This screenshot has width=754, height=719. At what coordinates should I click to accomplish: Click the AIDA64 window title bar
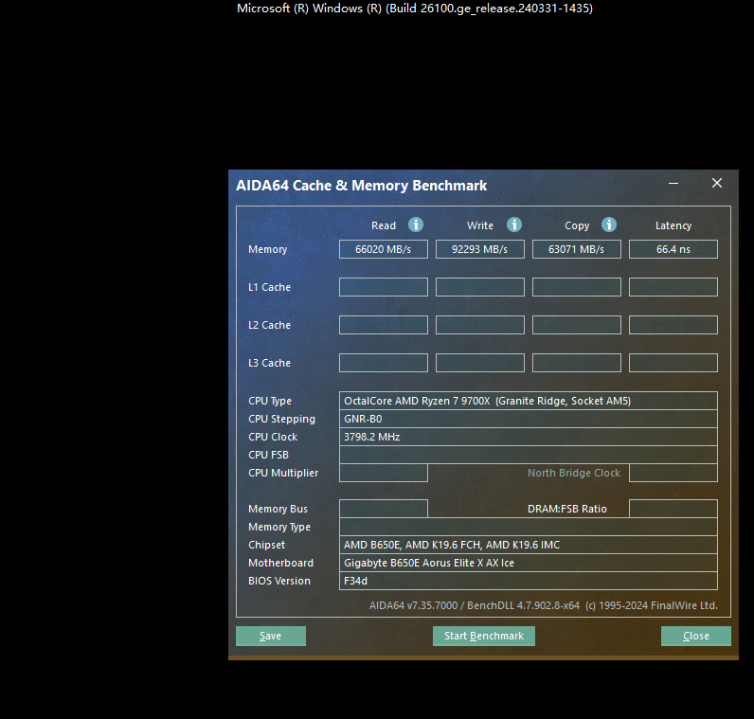coord(426,186)
